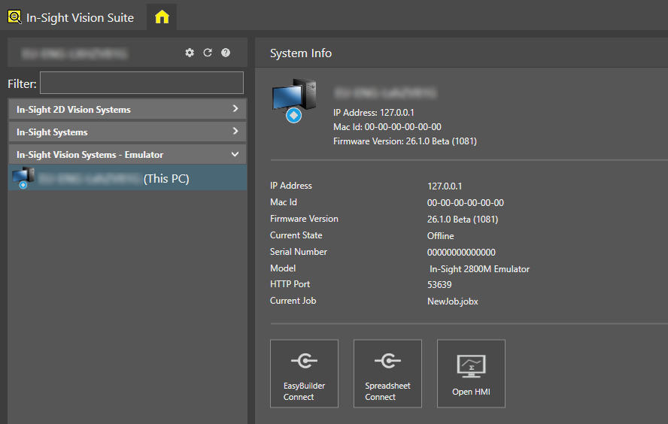Open help with the question mark icon
The width and height of the screenshot is (668, 424).
226,53
